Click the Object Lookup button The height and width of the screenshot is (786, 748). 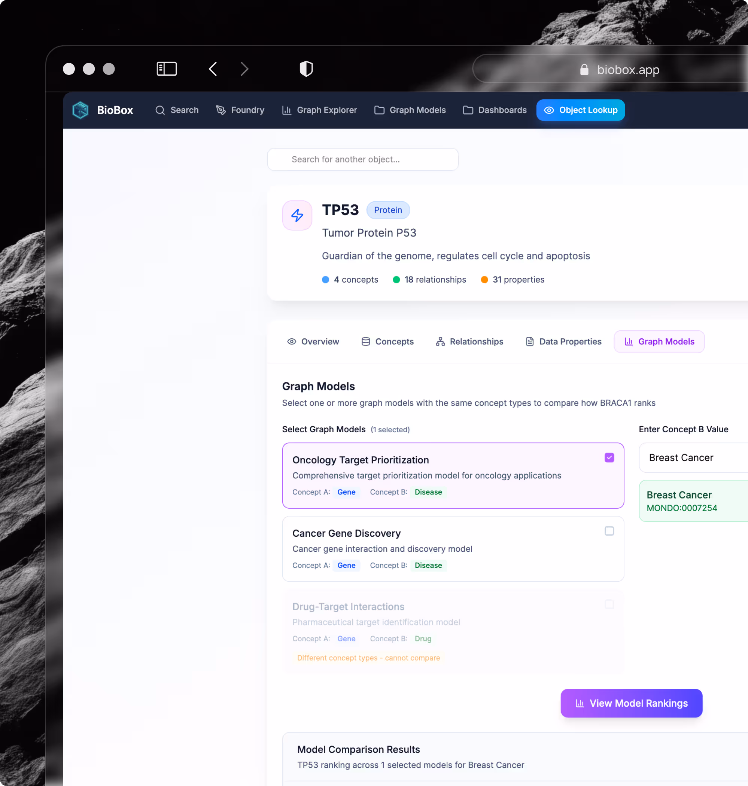pos(580,110)
